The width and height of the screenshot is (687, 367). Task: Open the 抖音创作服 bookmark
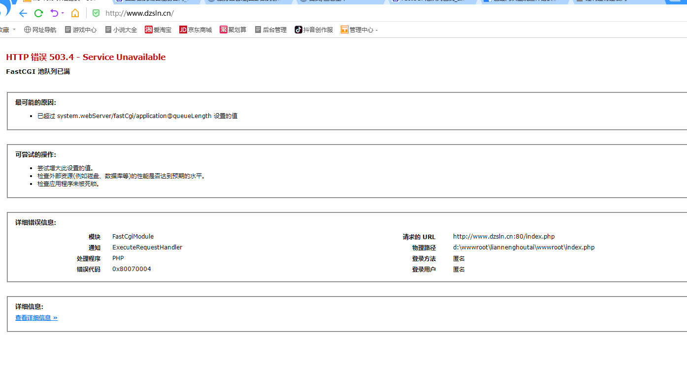314,30
